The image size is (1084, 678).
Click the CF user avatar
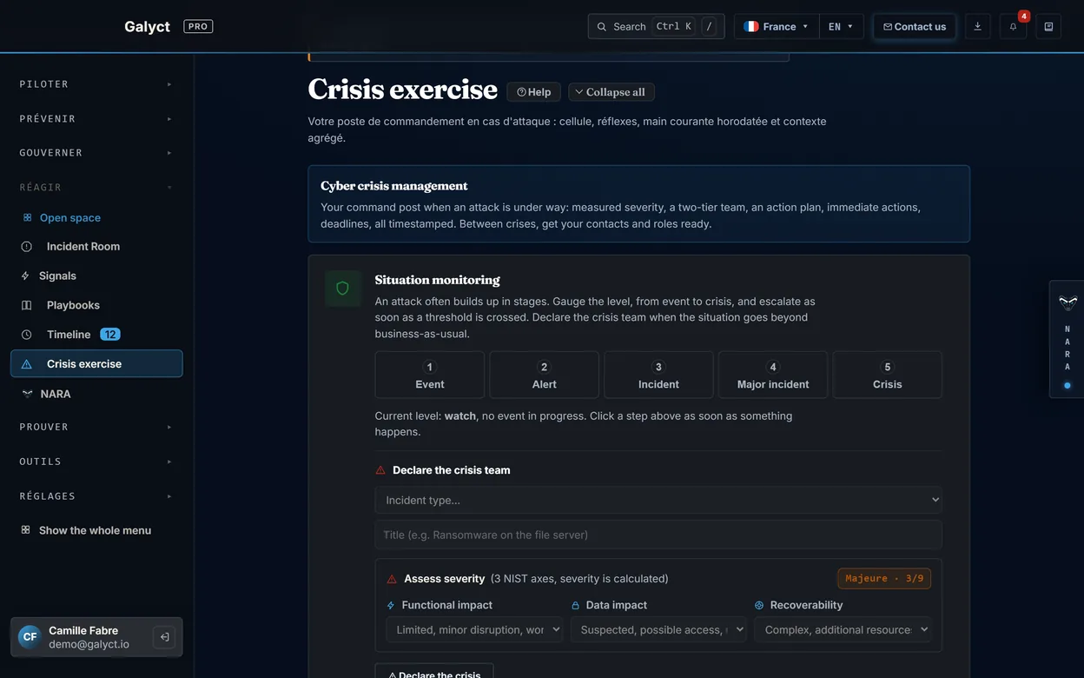(x=30, y=637)
